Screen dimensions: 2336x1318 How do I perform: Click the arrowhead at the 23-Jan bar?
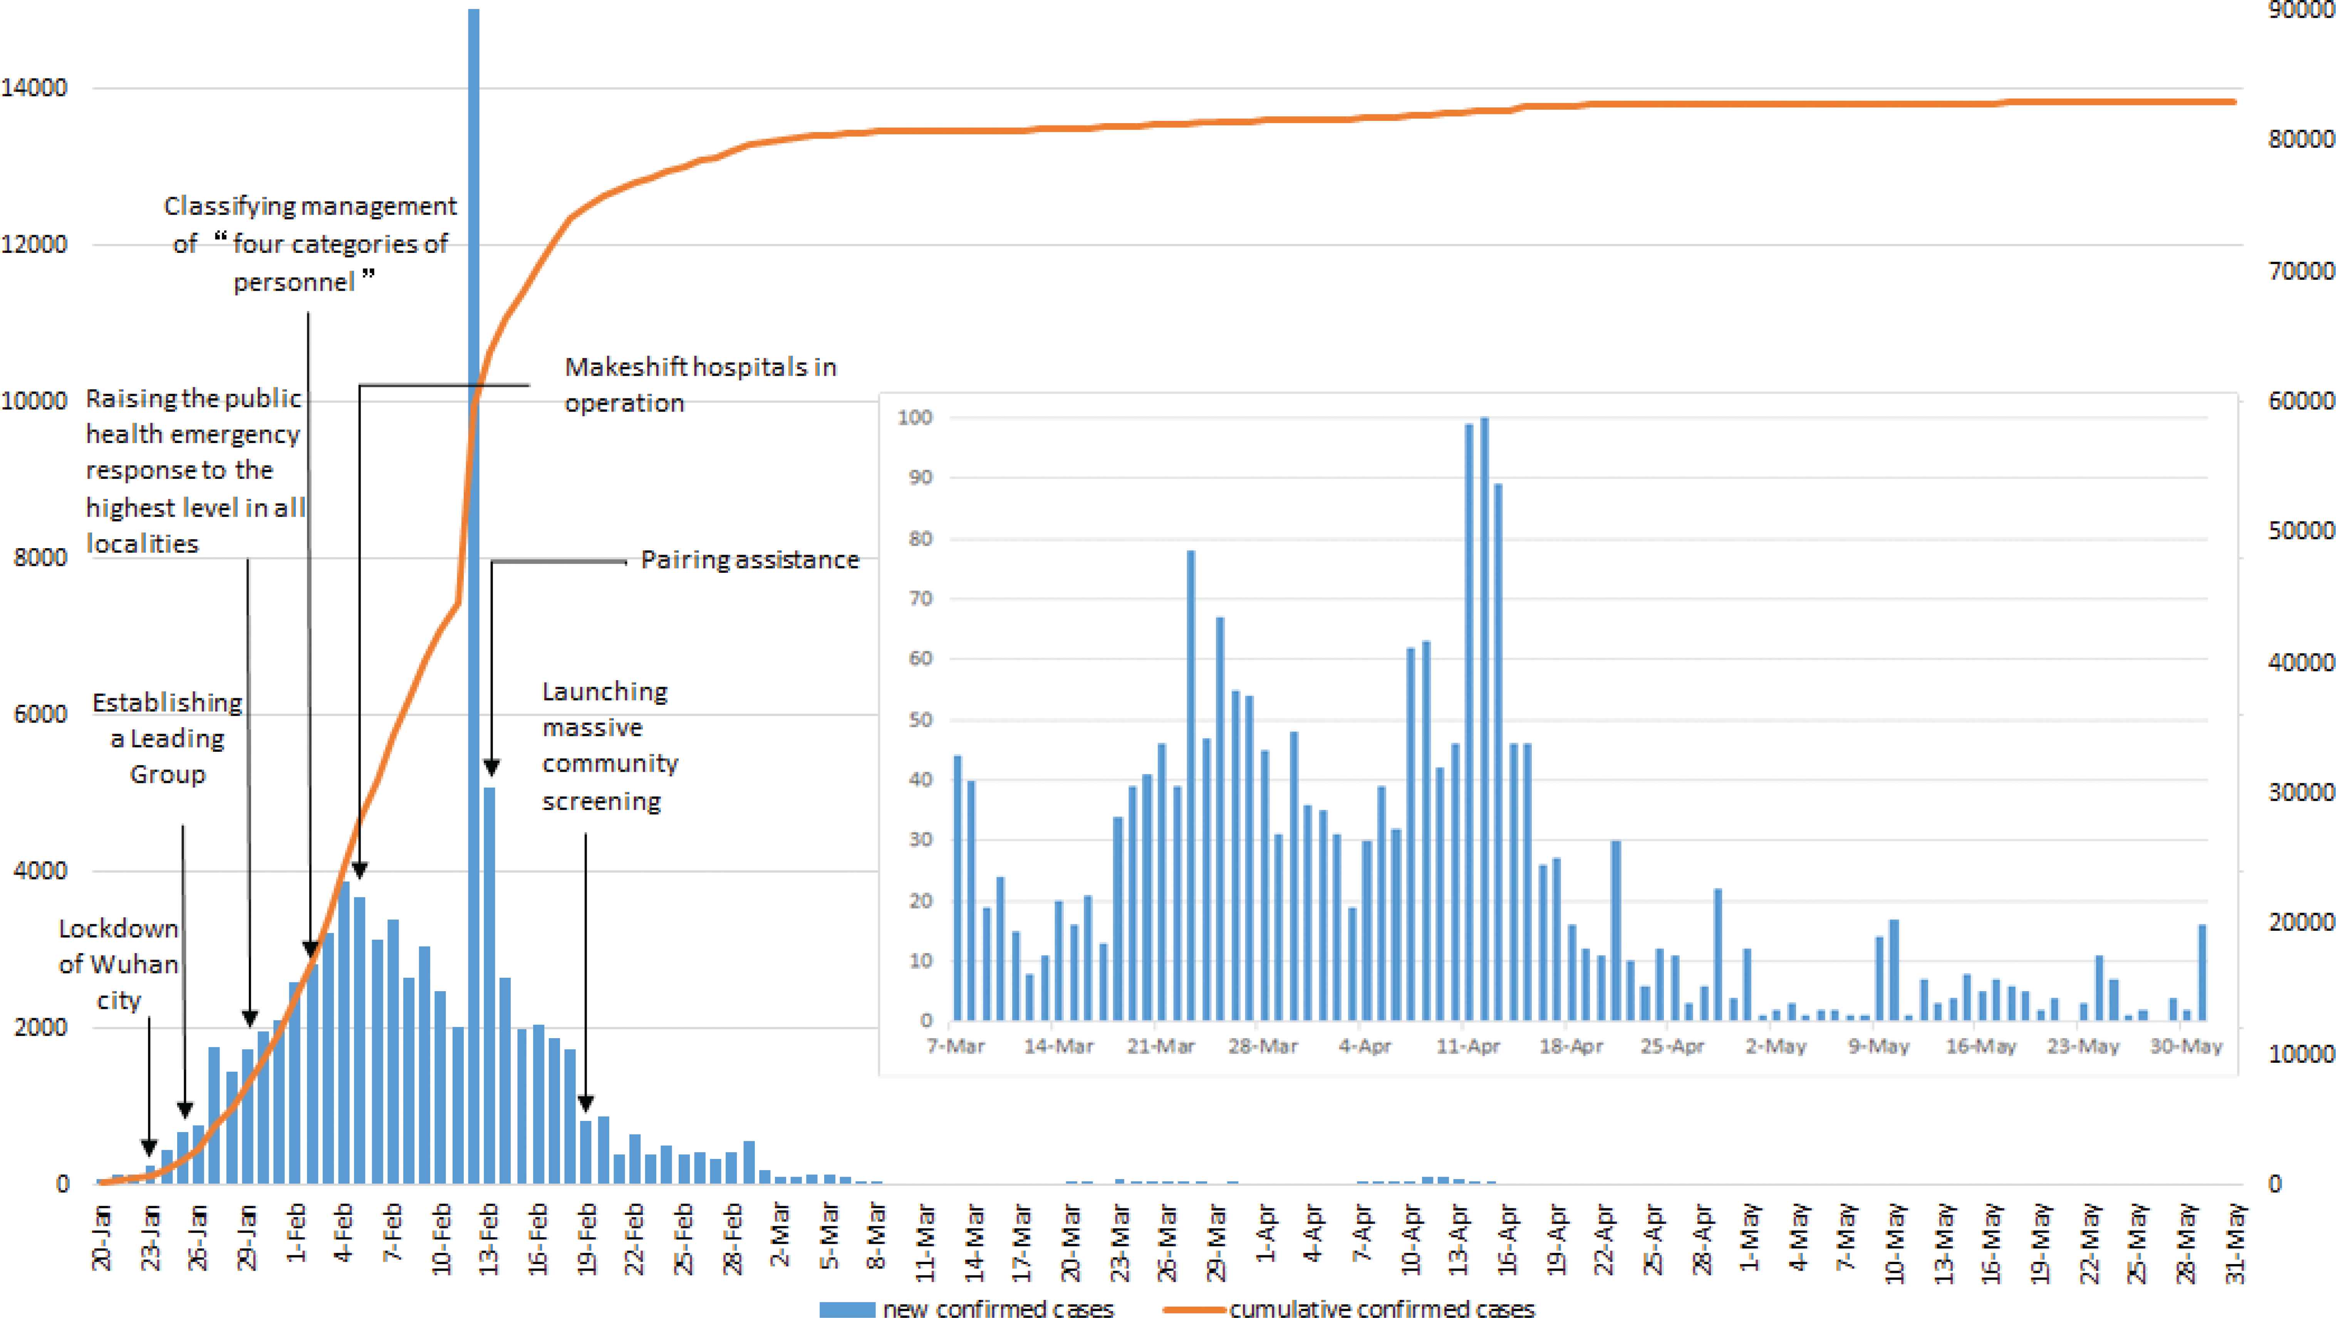point(149,1149)
